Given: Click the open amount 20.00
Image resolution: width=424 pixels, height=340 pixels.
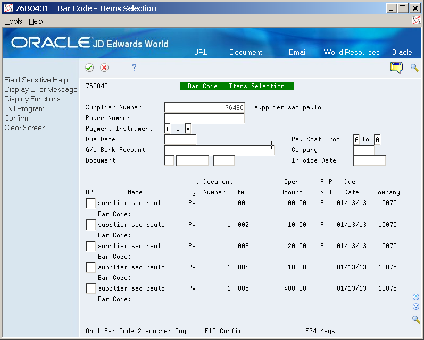Looking at the screenshot, I should [x=297, y=246].
